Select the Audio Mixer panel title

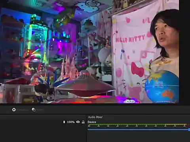tap(95, 117)
